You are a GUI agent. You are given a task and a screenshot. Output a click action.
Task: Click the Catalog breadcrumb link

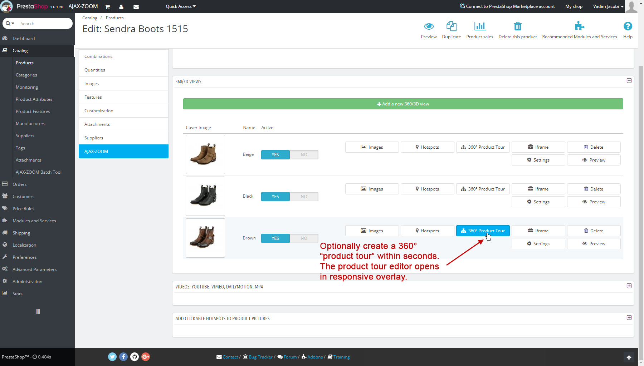point(90,18)
